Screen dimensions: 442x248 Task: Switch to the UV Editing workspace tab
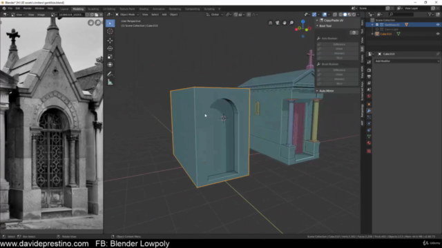point(109,9)
